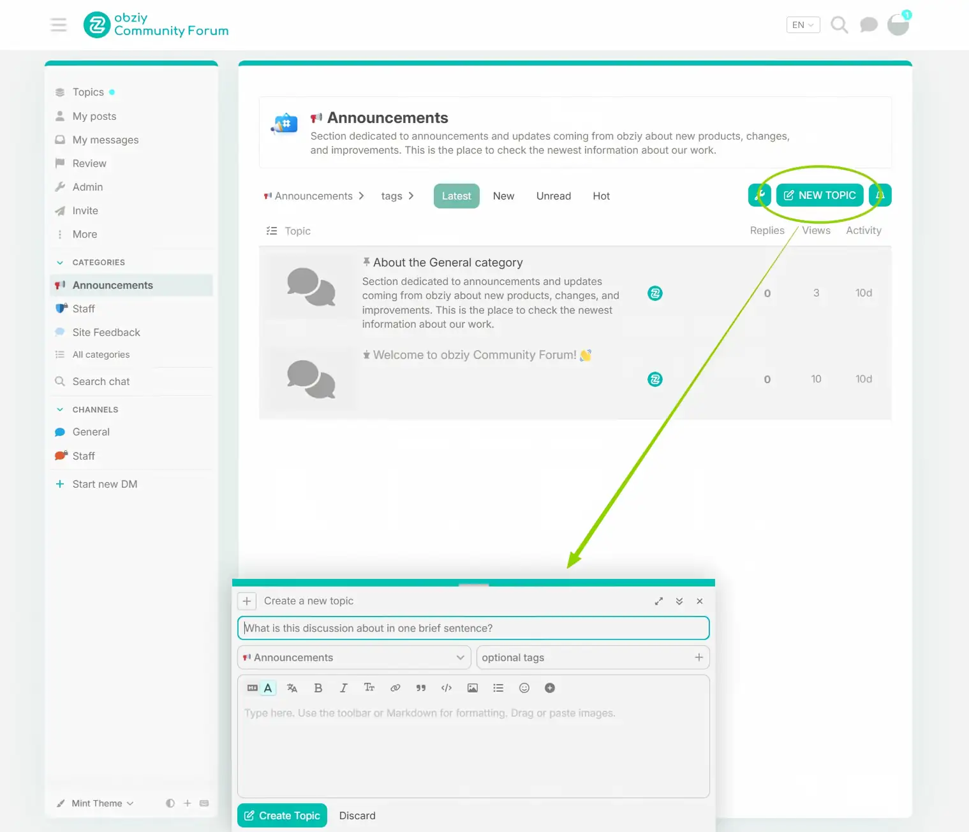Click the obziy Community Forum logo
This screenshot has width=969, height=832.
(x=156, y=25)
